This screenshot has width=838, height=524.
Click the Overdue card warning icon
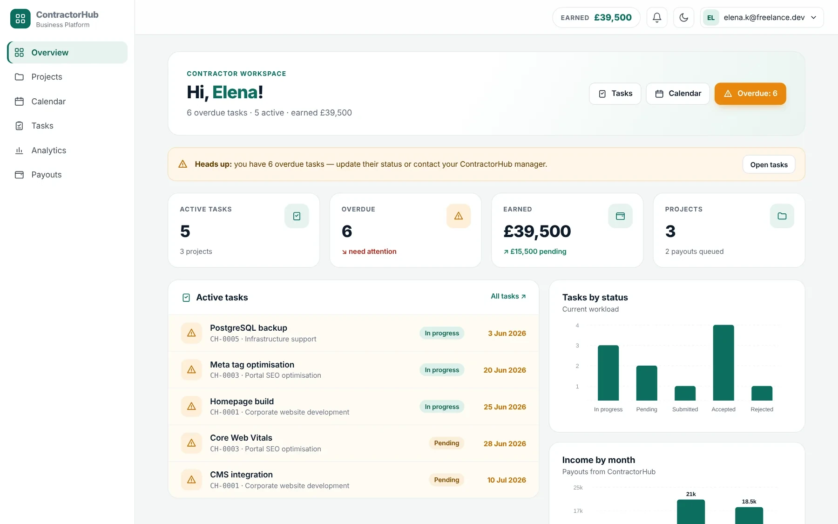point(459,216)
